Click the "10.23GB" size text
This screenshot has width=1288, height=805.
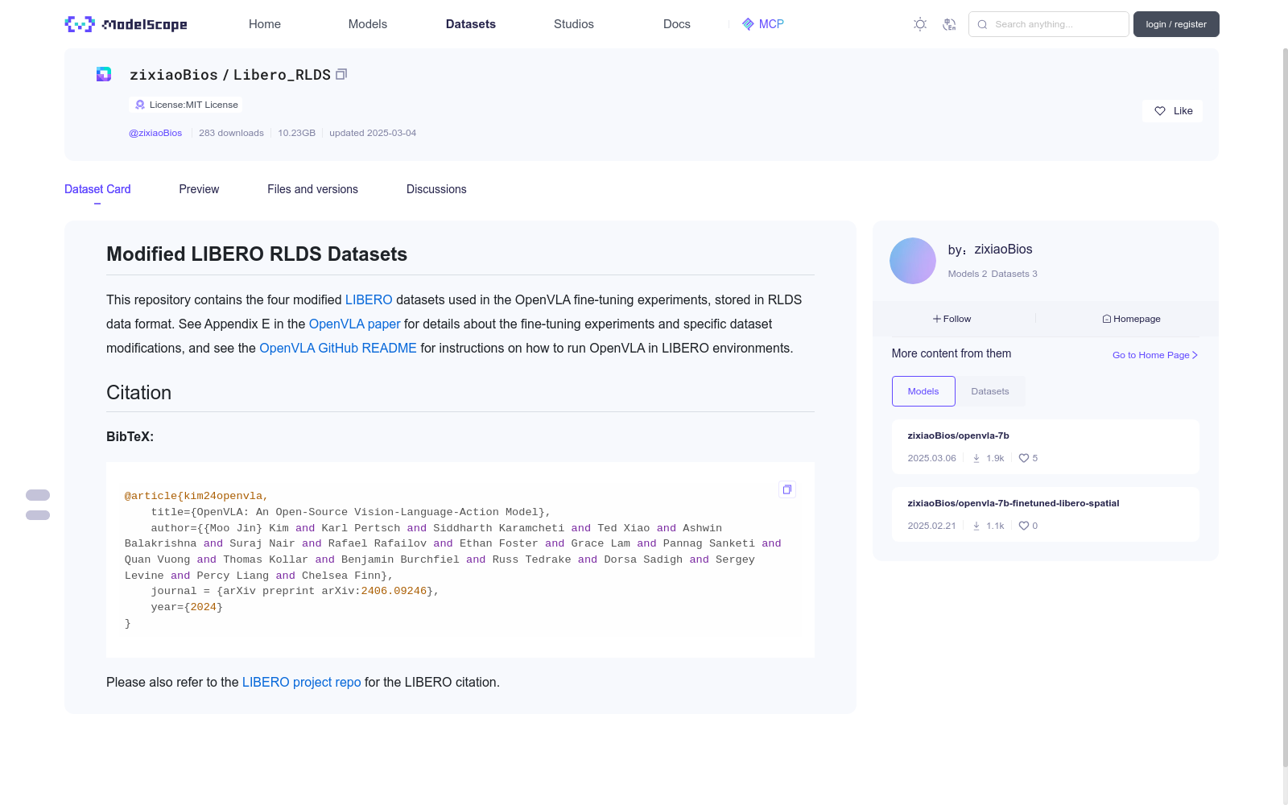pos(297,133)
